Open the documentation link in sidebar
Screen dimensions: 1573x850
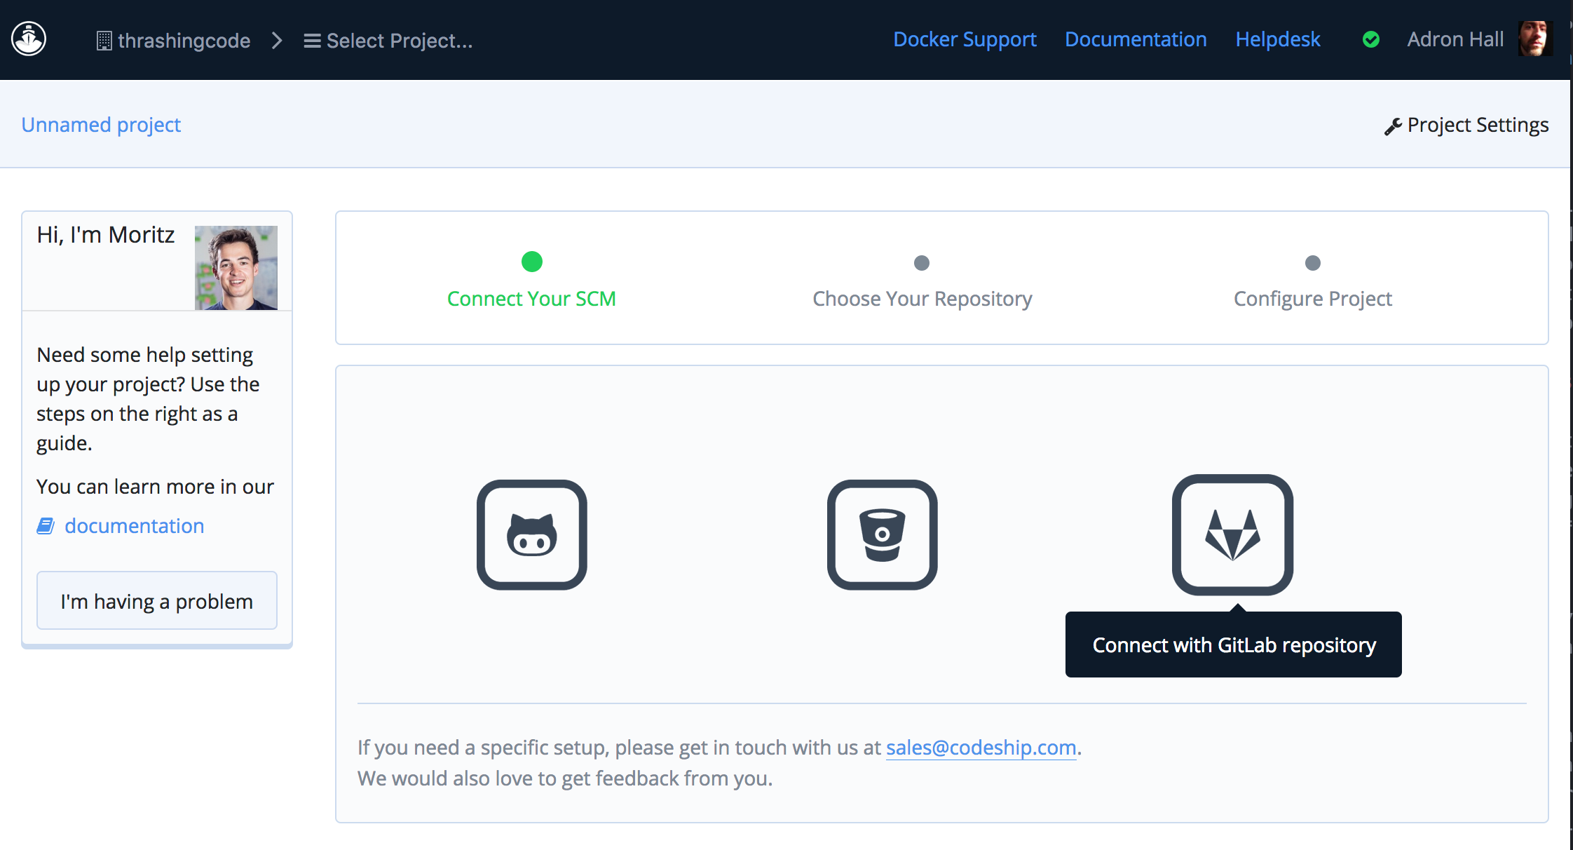[x=135, y=526]
